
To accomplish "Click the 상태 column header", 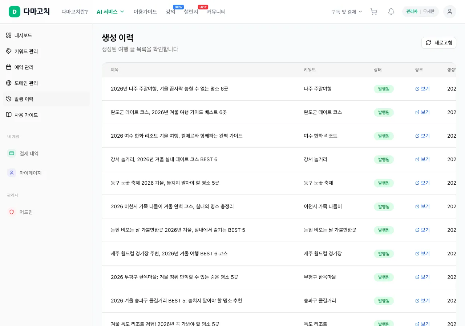I will tap(378, 70).
